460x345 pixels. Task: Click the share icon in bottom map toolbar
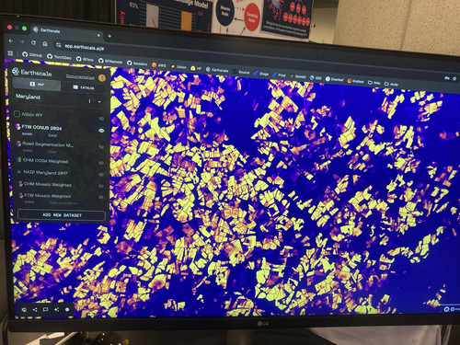tap(35, 310)
